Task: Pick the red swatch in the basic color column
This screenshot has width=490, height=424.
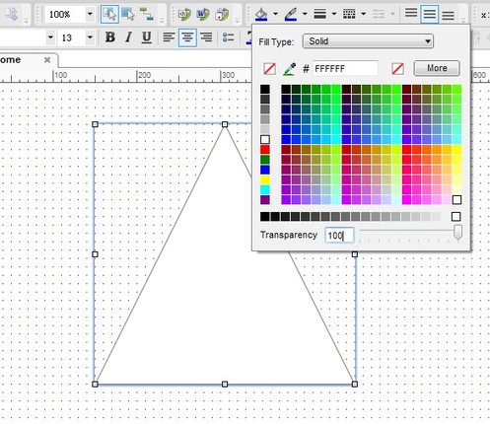Action: pyautogui.click(x=265, y=150)
